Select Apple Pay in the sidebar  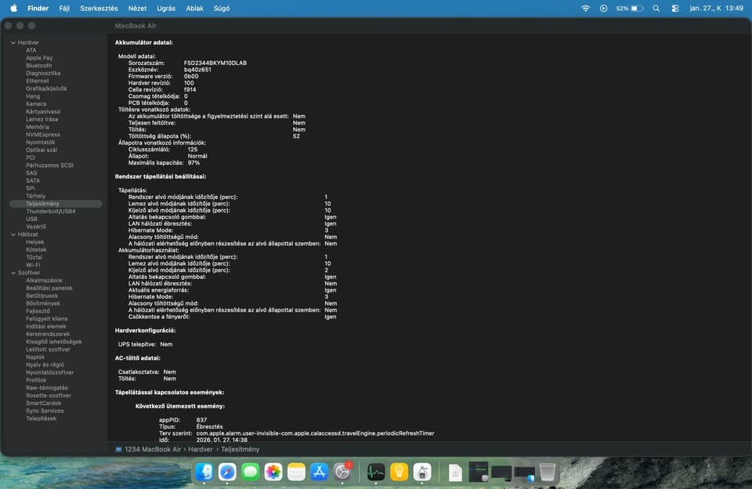click(39, 58)
